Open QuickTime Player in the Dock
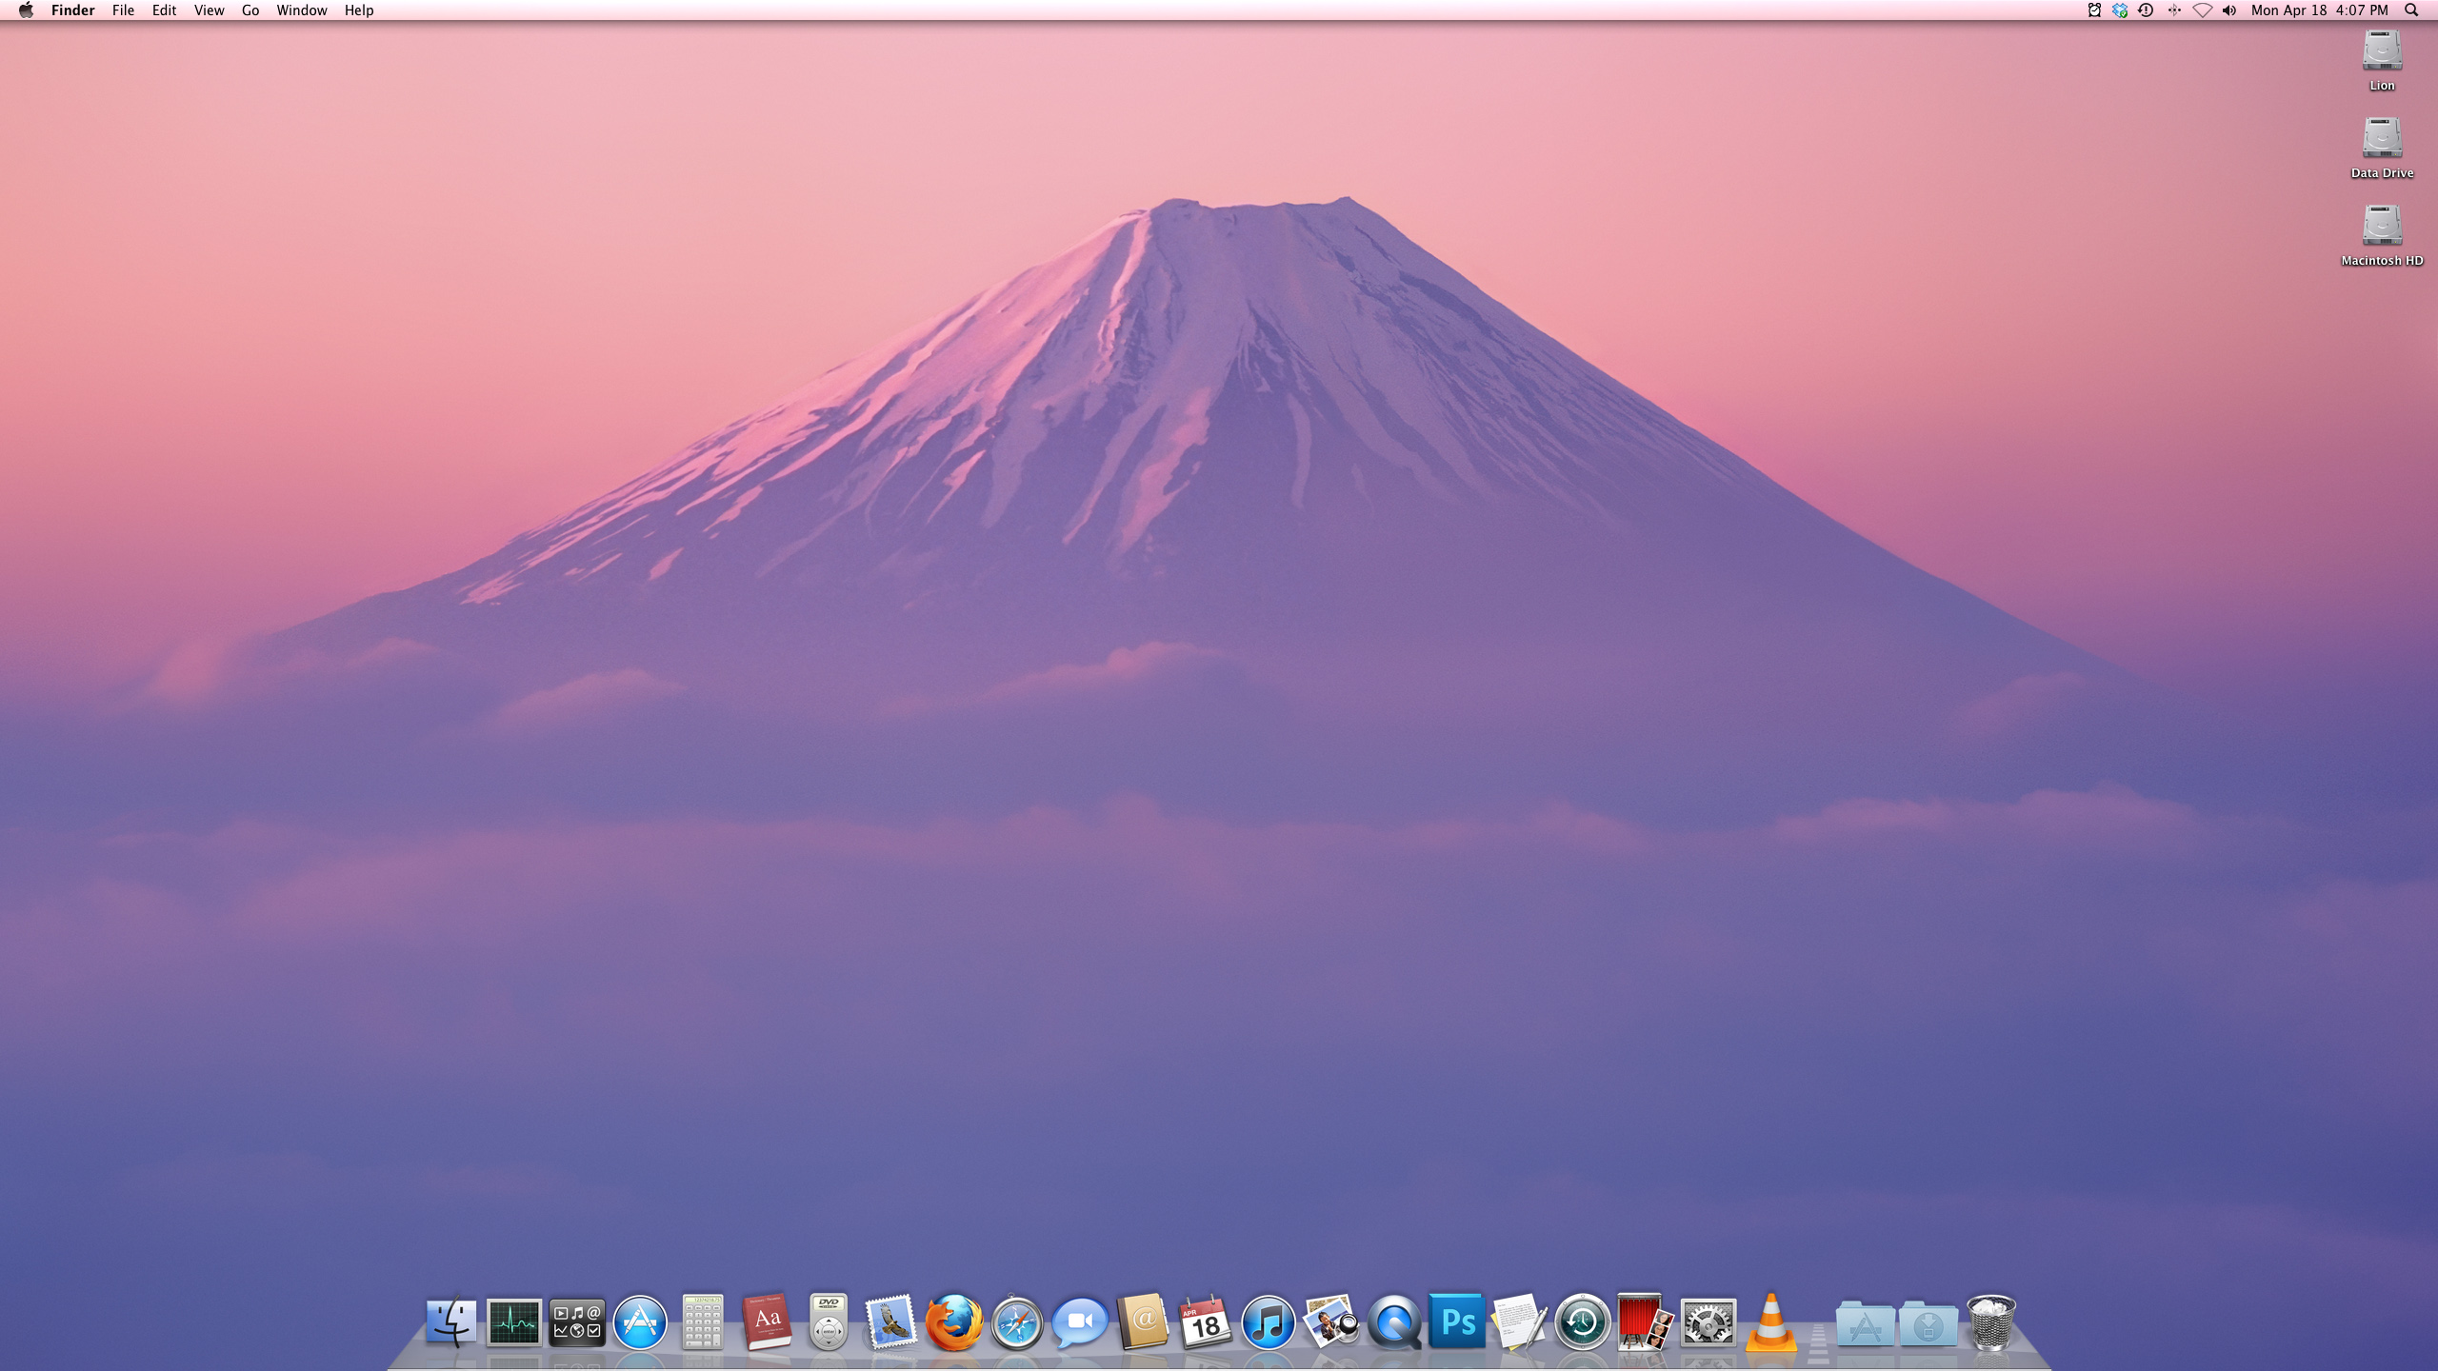 pos(1393,1322)
